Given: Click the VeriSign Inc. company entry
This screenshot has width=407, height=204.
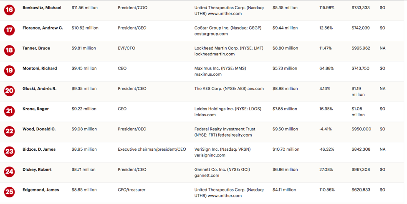Looking at the screenshot, I should pos(222,152).
